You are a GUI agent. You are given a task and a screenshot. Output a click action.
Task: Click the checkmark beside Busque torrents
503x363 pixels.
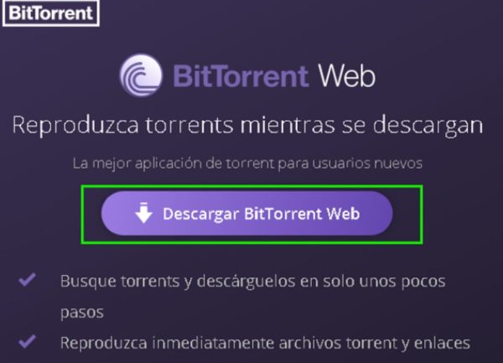pyautogui.click(x=28, y=279)
